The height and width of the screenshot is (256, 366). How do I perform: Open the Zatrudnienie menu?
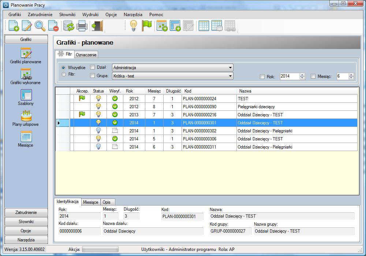[x=40, y=15]
